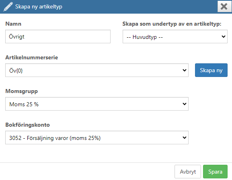Focus the Namn field containing Övrigt
The width and height of the screenshot is (232, 180).
coord(58,36)
